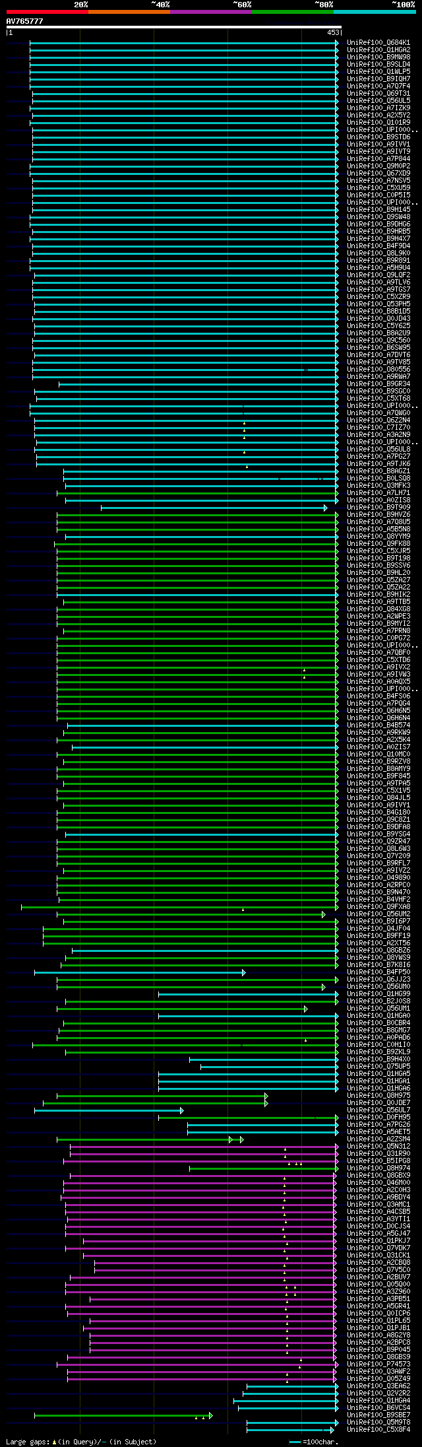422x1447 pixels.
Task: Select the UniRef100_D0FH95 label
Action: [378, 1117]
